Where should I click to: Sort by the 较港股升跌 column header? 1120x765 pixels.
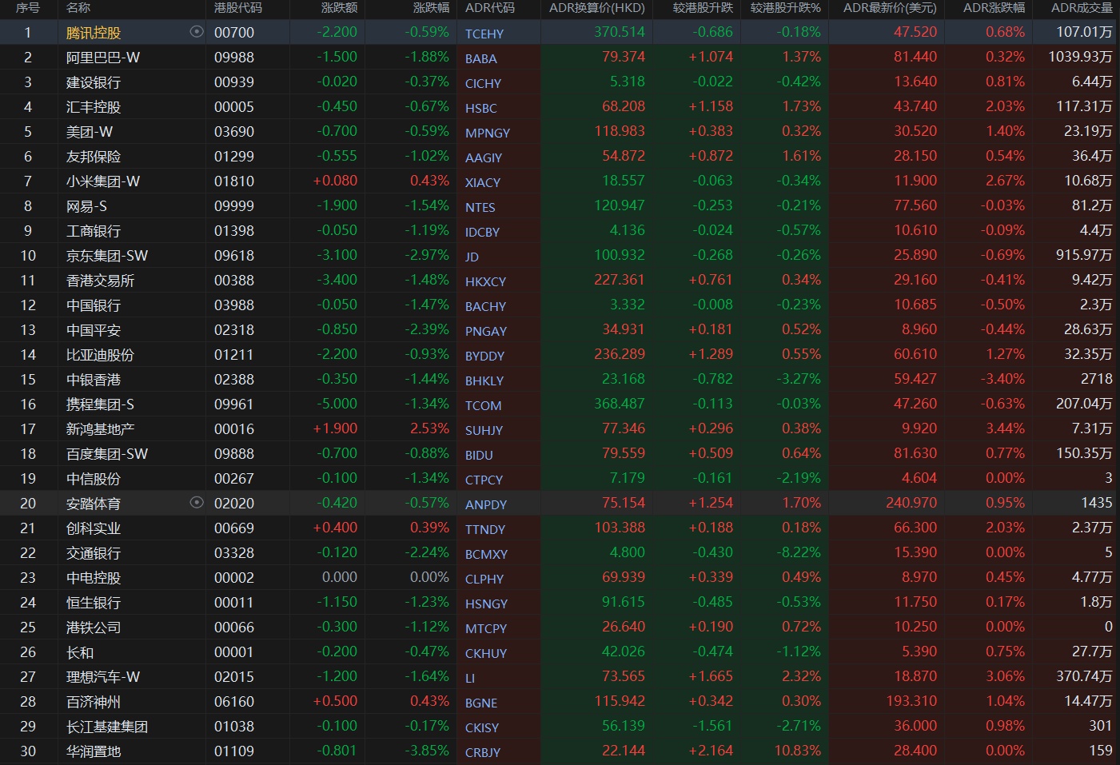point(703,8)
